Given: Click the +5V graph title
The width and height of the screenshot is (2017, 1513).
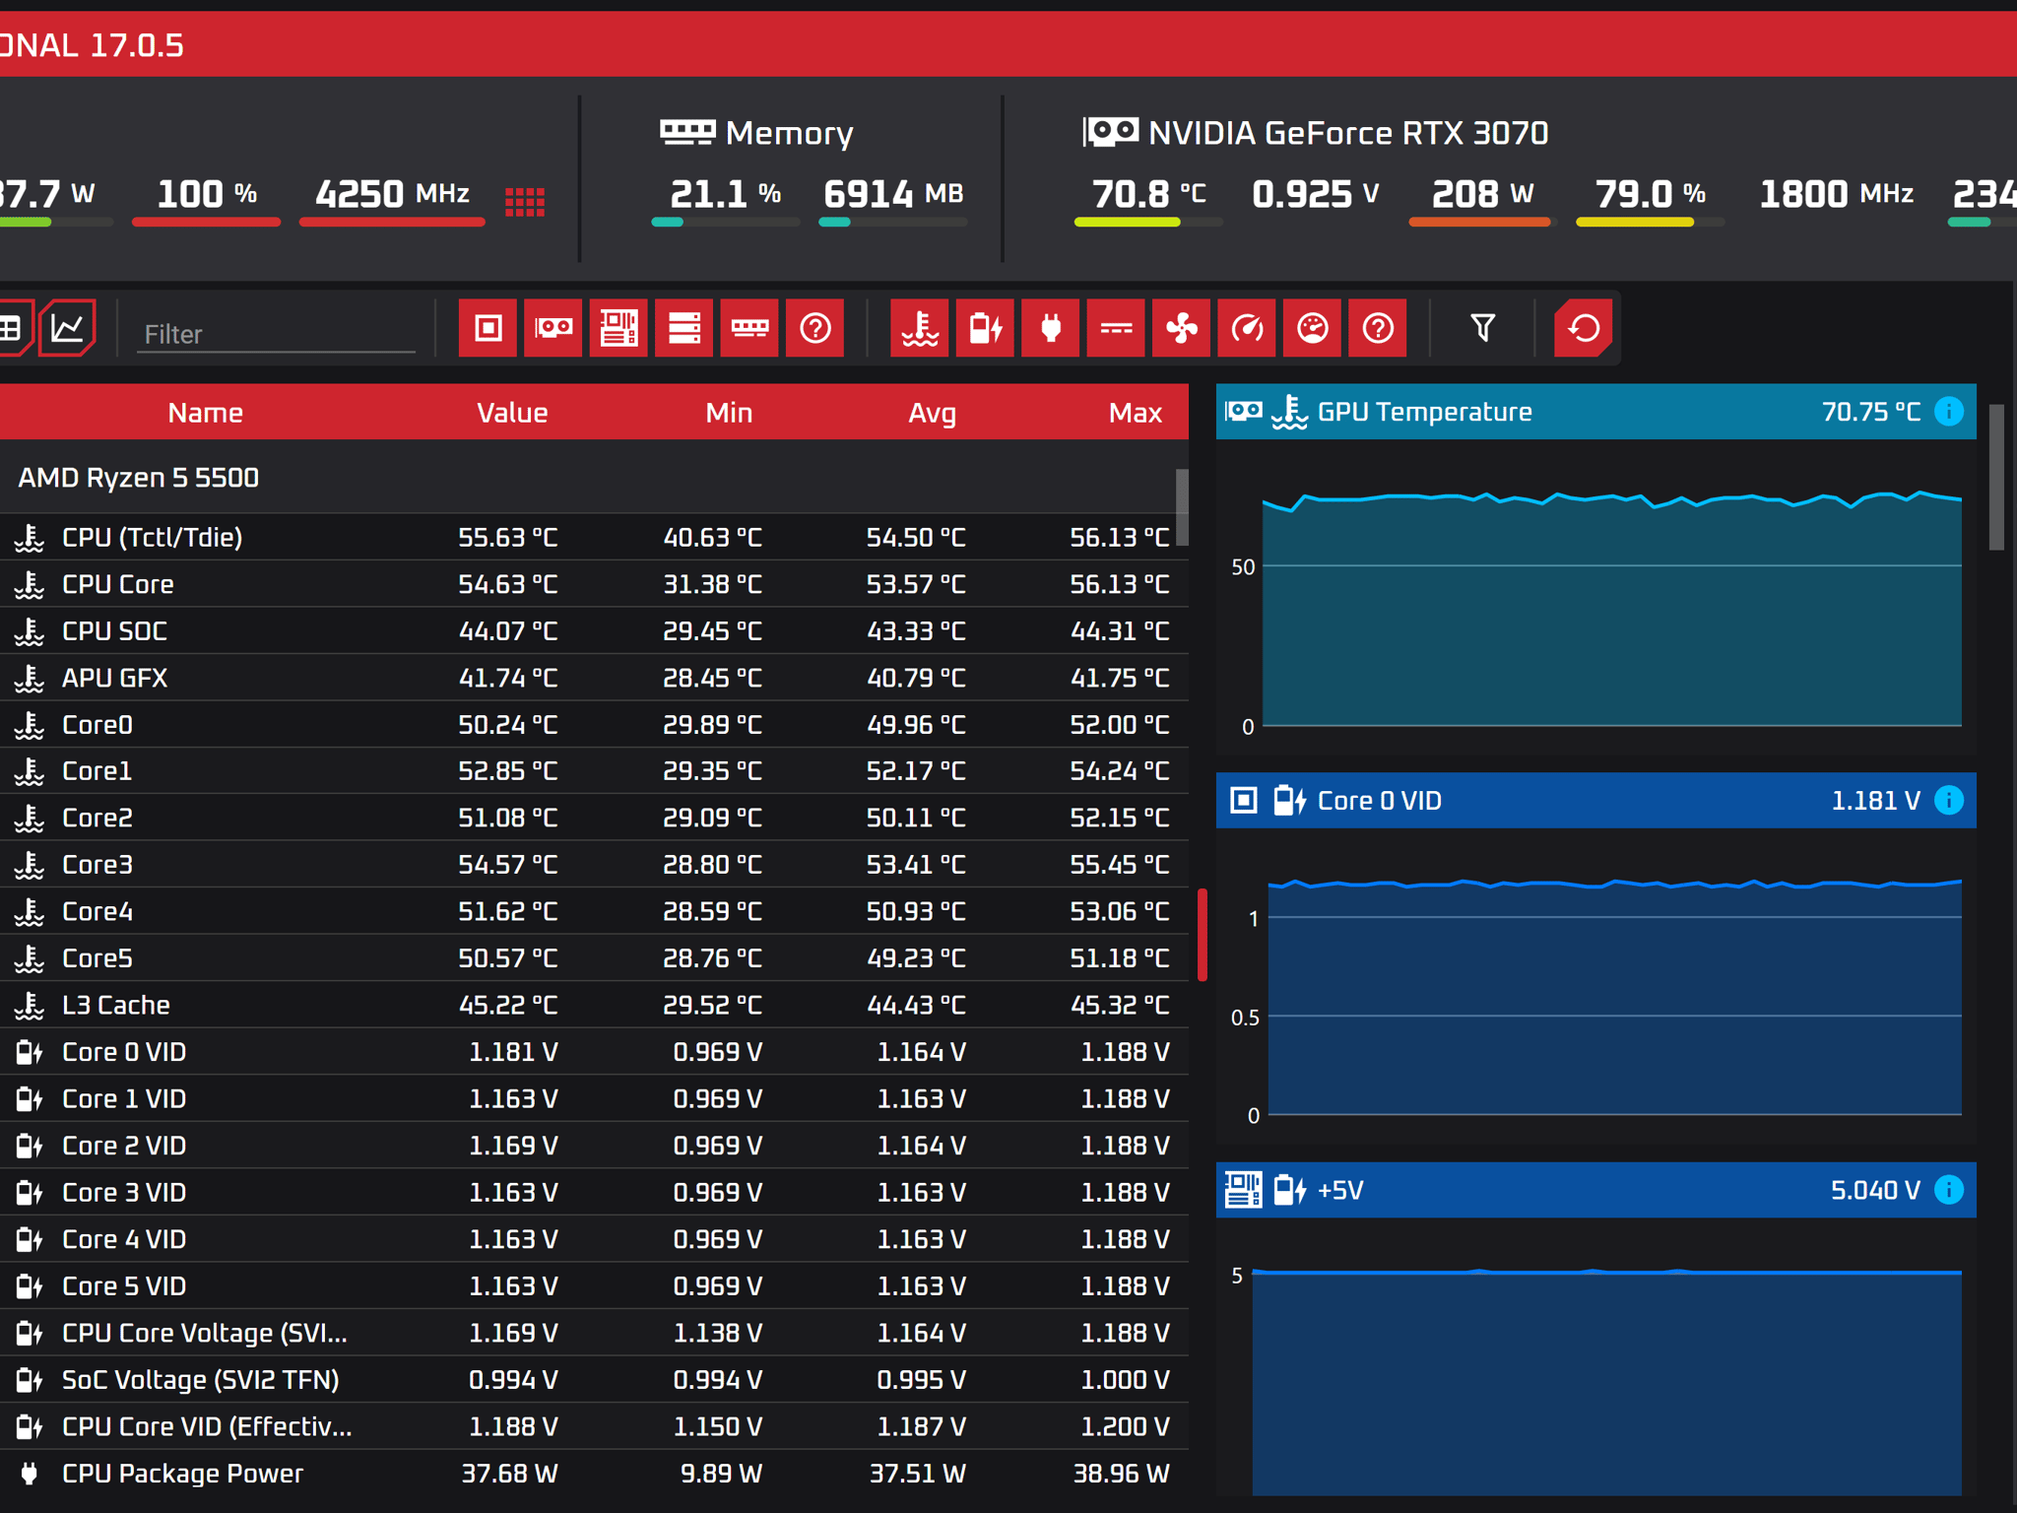Looking at the screenshot, I should pyautogui.click(x=1340, y=1190).
